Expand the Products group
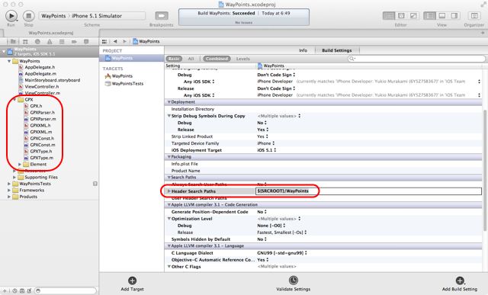 pos(9,197)
